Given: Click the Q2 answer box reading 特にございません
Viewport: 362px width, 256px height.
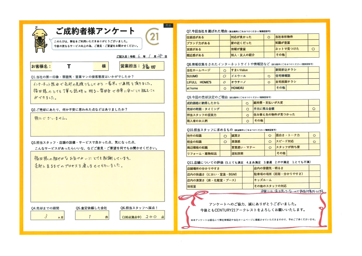Looking at the screenshot, I should pyautogui.click(x=97, y=124).
